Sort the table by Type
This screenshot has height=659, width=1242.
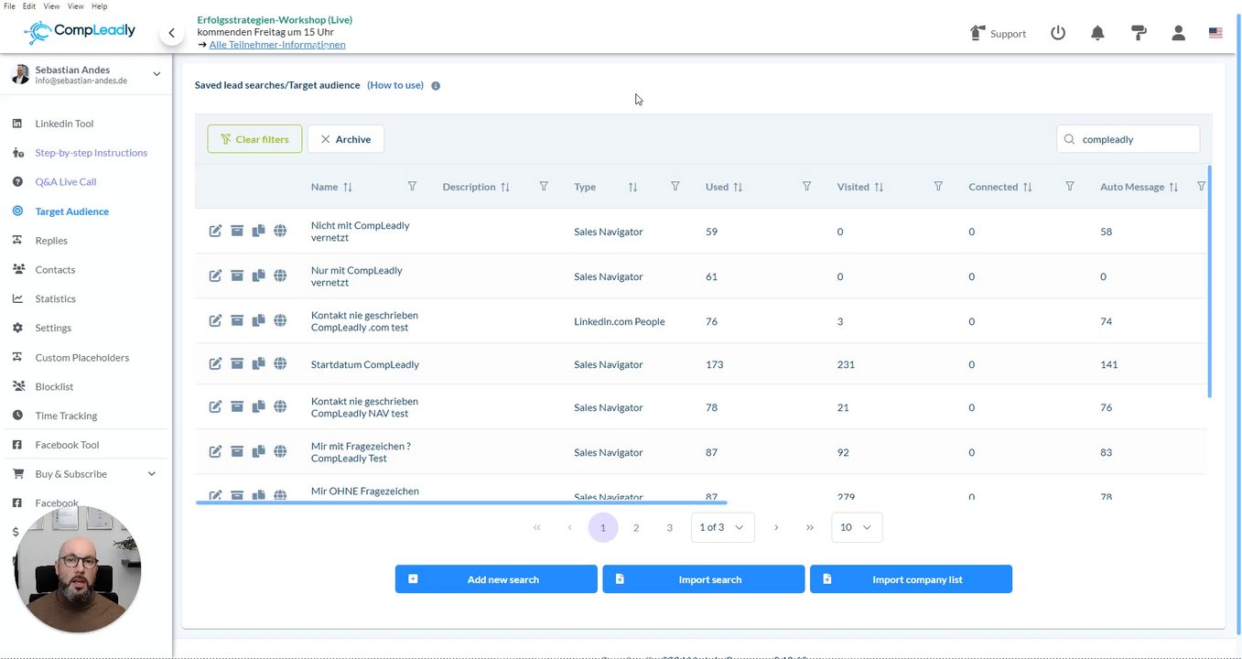tap(632, 188)
